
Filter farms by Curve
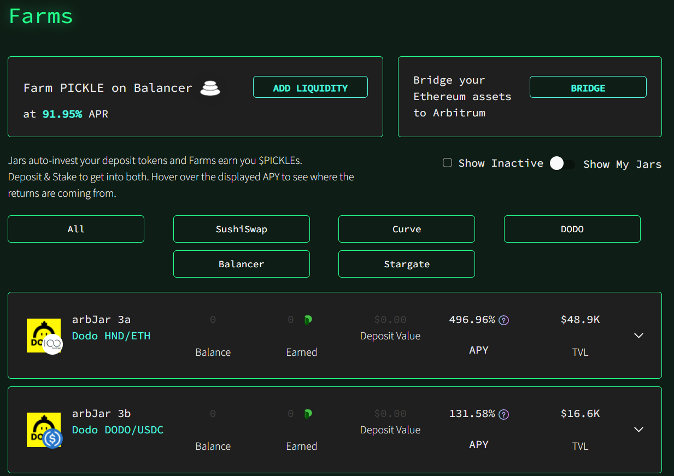coord(407,229)
